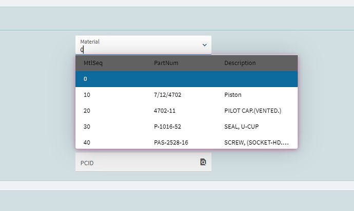Select the MtlSeq 20 entry
This screenshot has height=211, width=354.
(87, 111)
